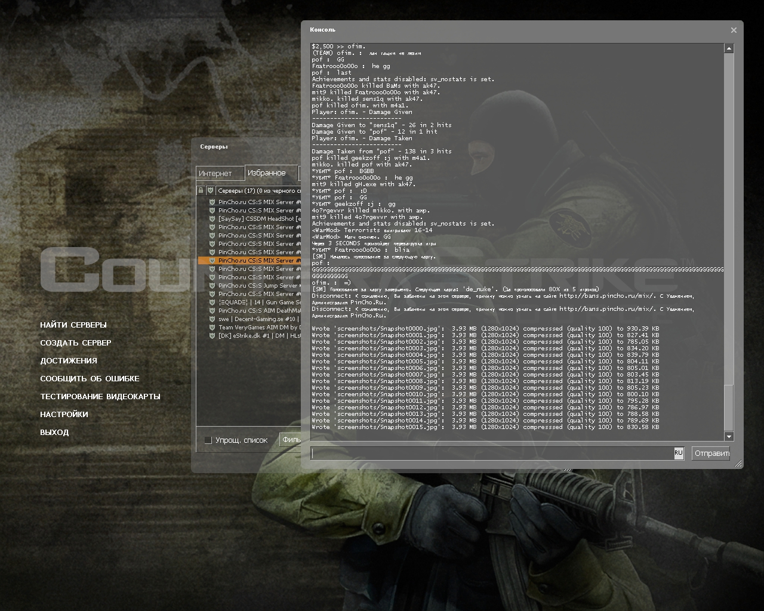This screenshot has width=764, height=611.
Task: Click the Отправить button in console
Action: (711, 453)
